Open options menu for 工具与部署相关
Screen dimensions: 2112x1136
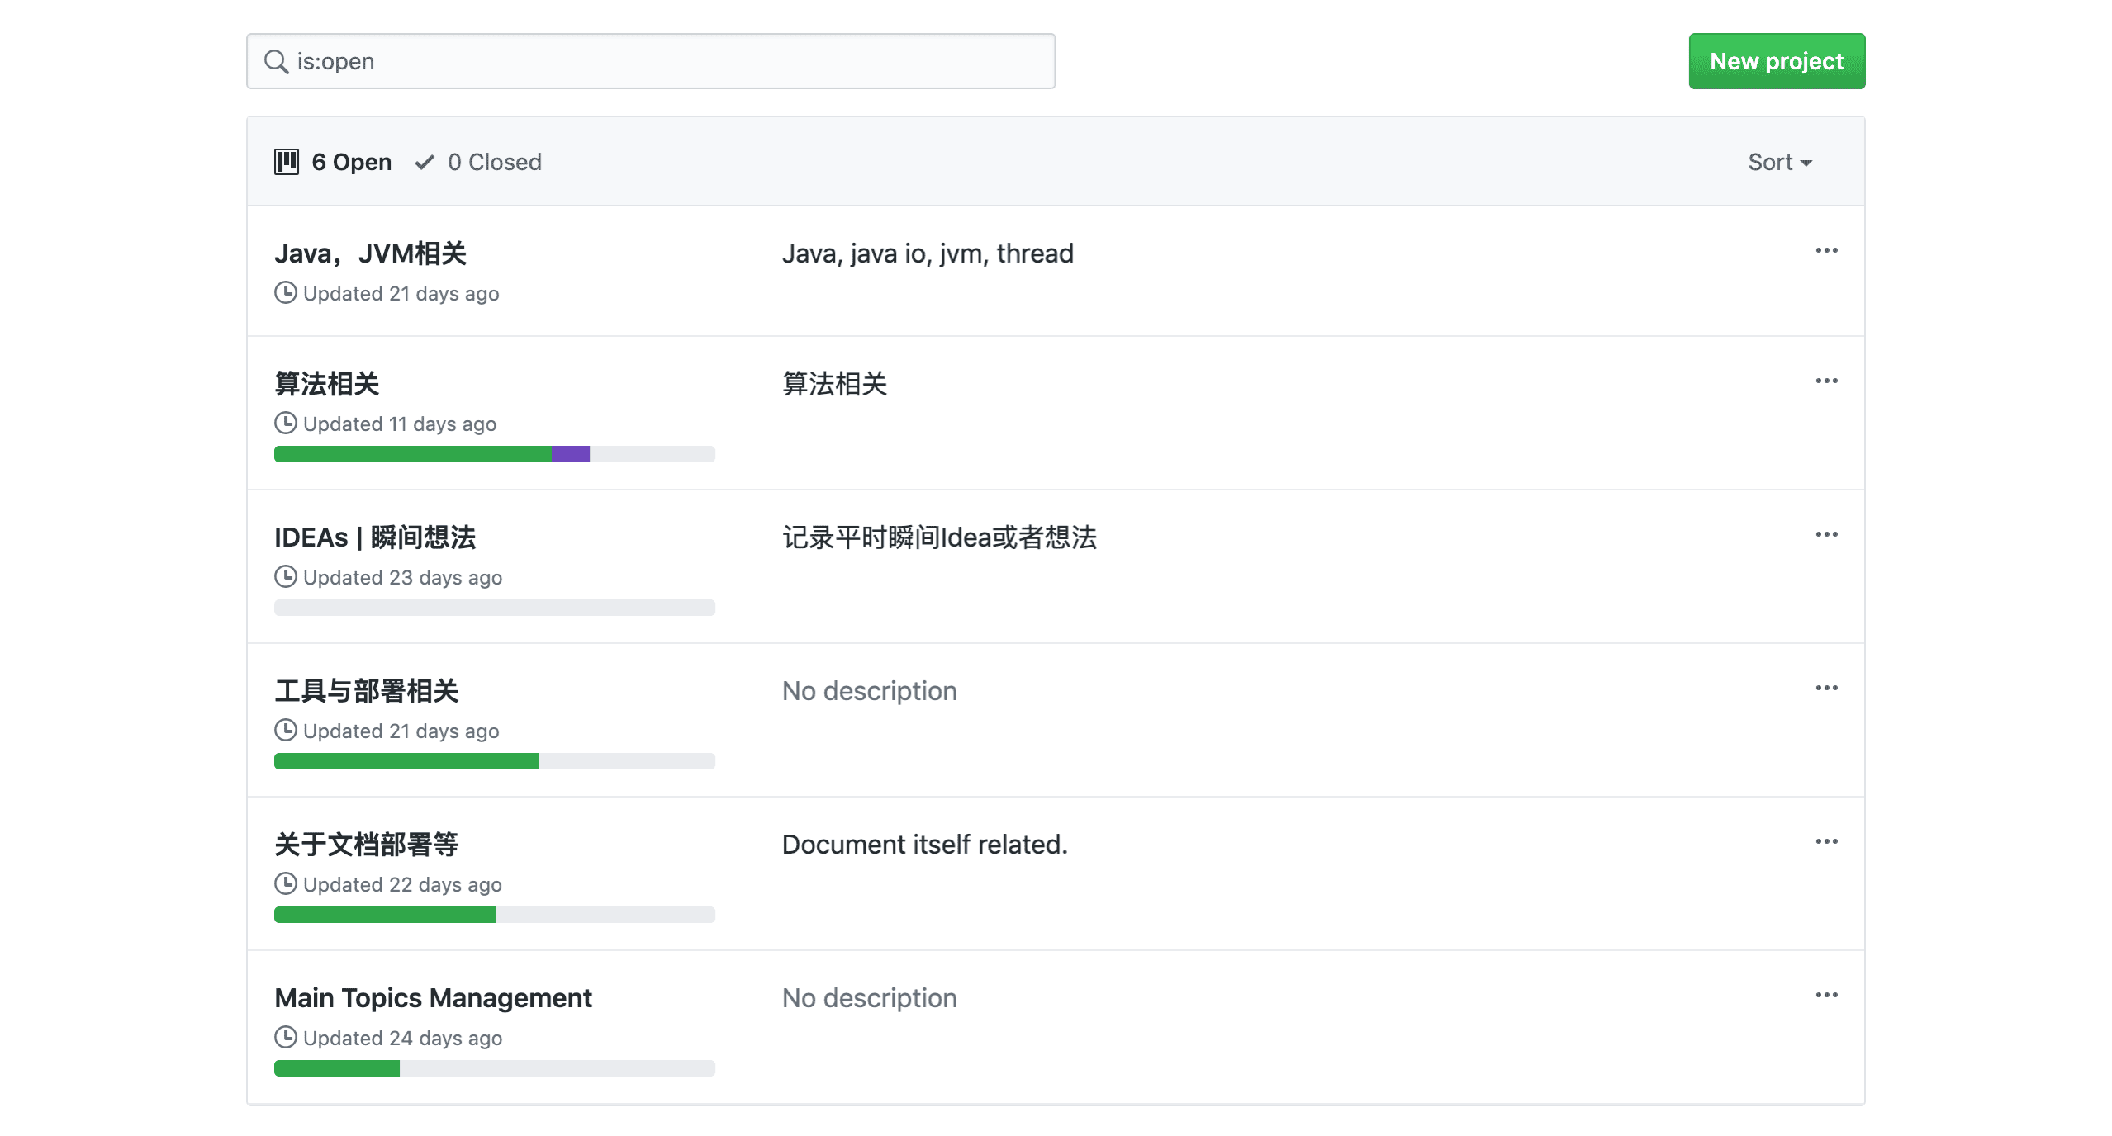point(1826,688)
